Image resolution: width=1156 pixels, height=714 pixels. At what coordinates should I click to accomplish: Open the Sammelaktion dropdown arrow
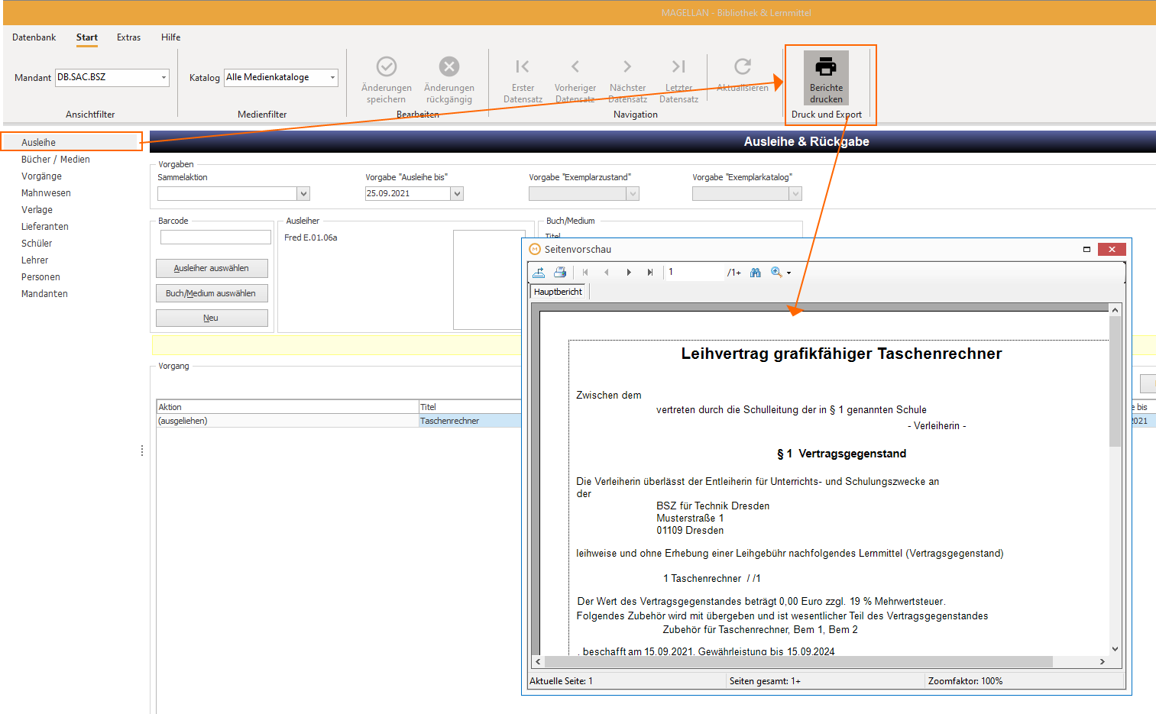(x=303, y=194)
